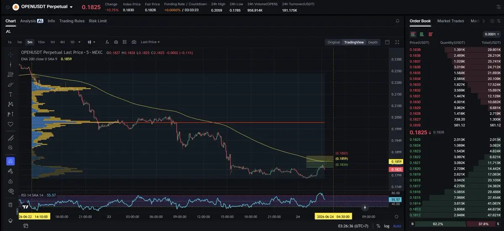Open the ruler measure tool
The width and height of the screenshot is (504, 231).
10,138
